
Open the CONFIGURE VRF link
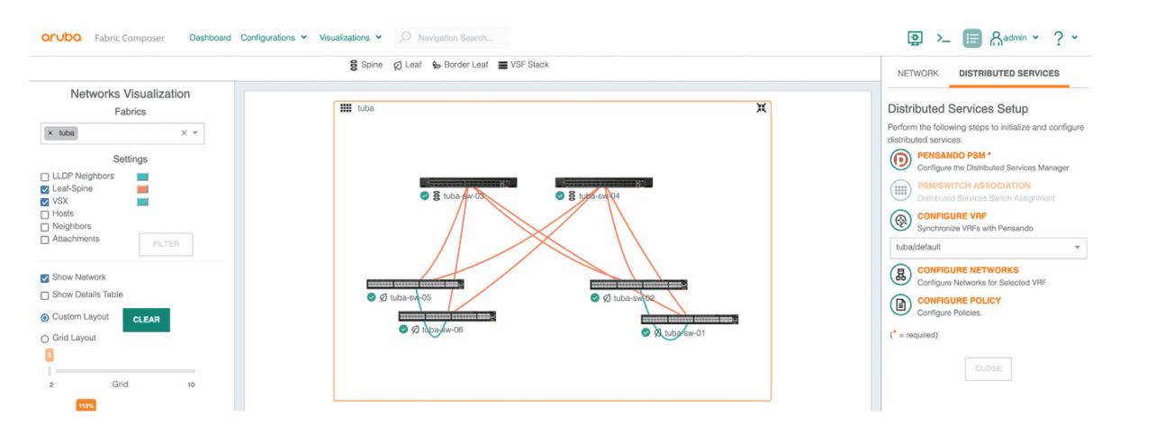pos(953,216)
